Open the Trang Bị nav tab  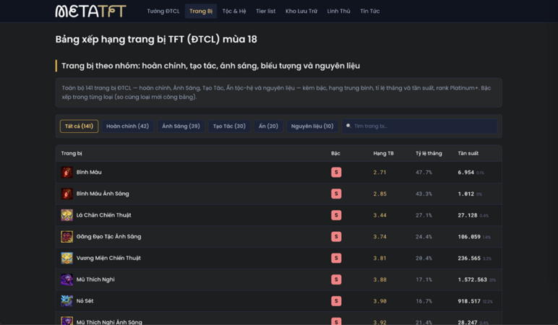coord(201,11)
